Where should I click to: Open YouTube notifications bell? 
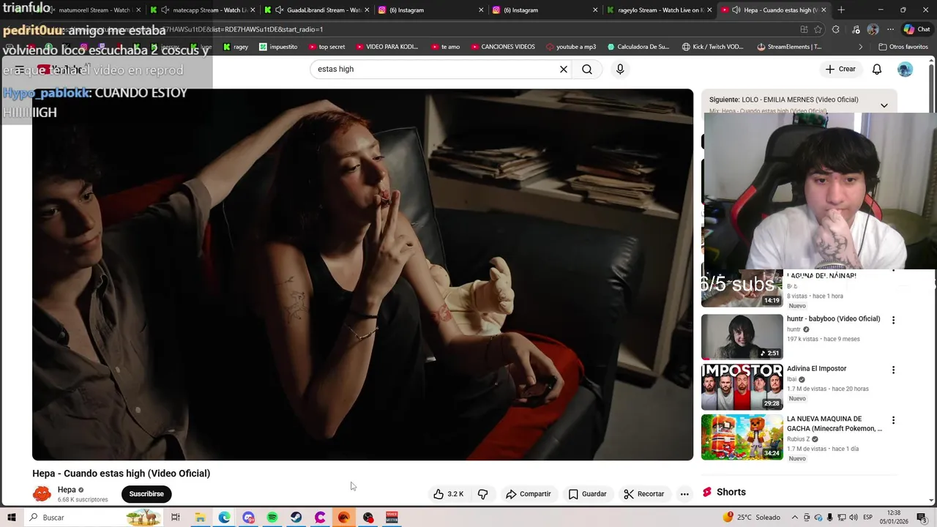[877, 69]
